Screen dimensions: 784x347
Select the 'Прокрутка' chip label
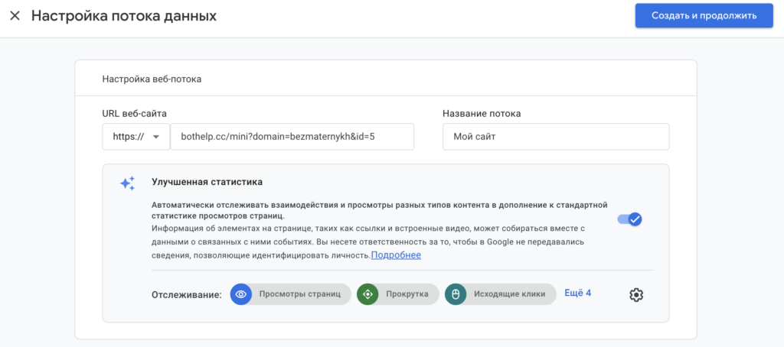[x=407, y=294]
